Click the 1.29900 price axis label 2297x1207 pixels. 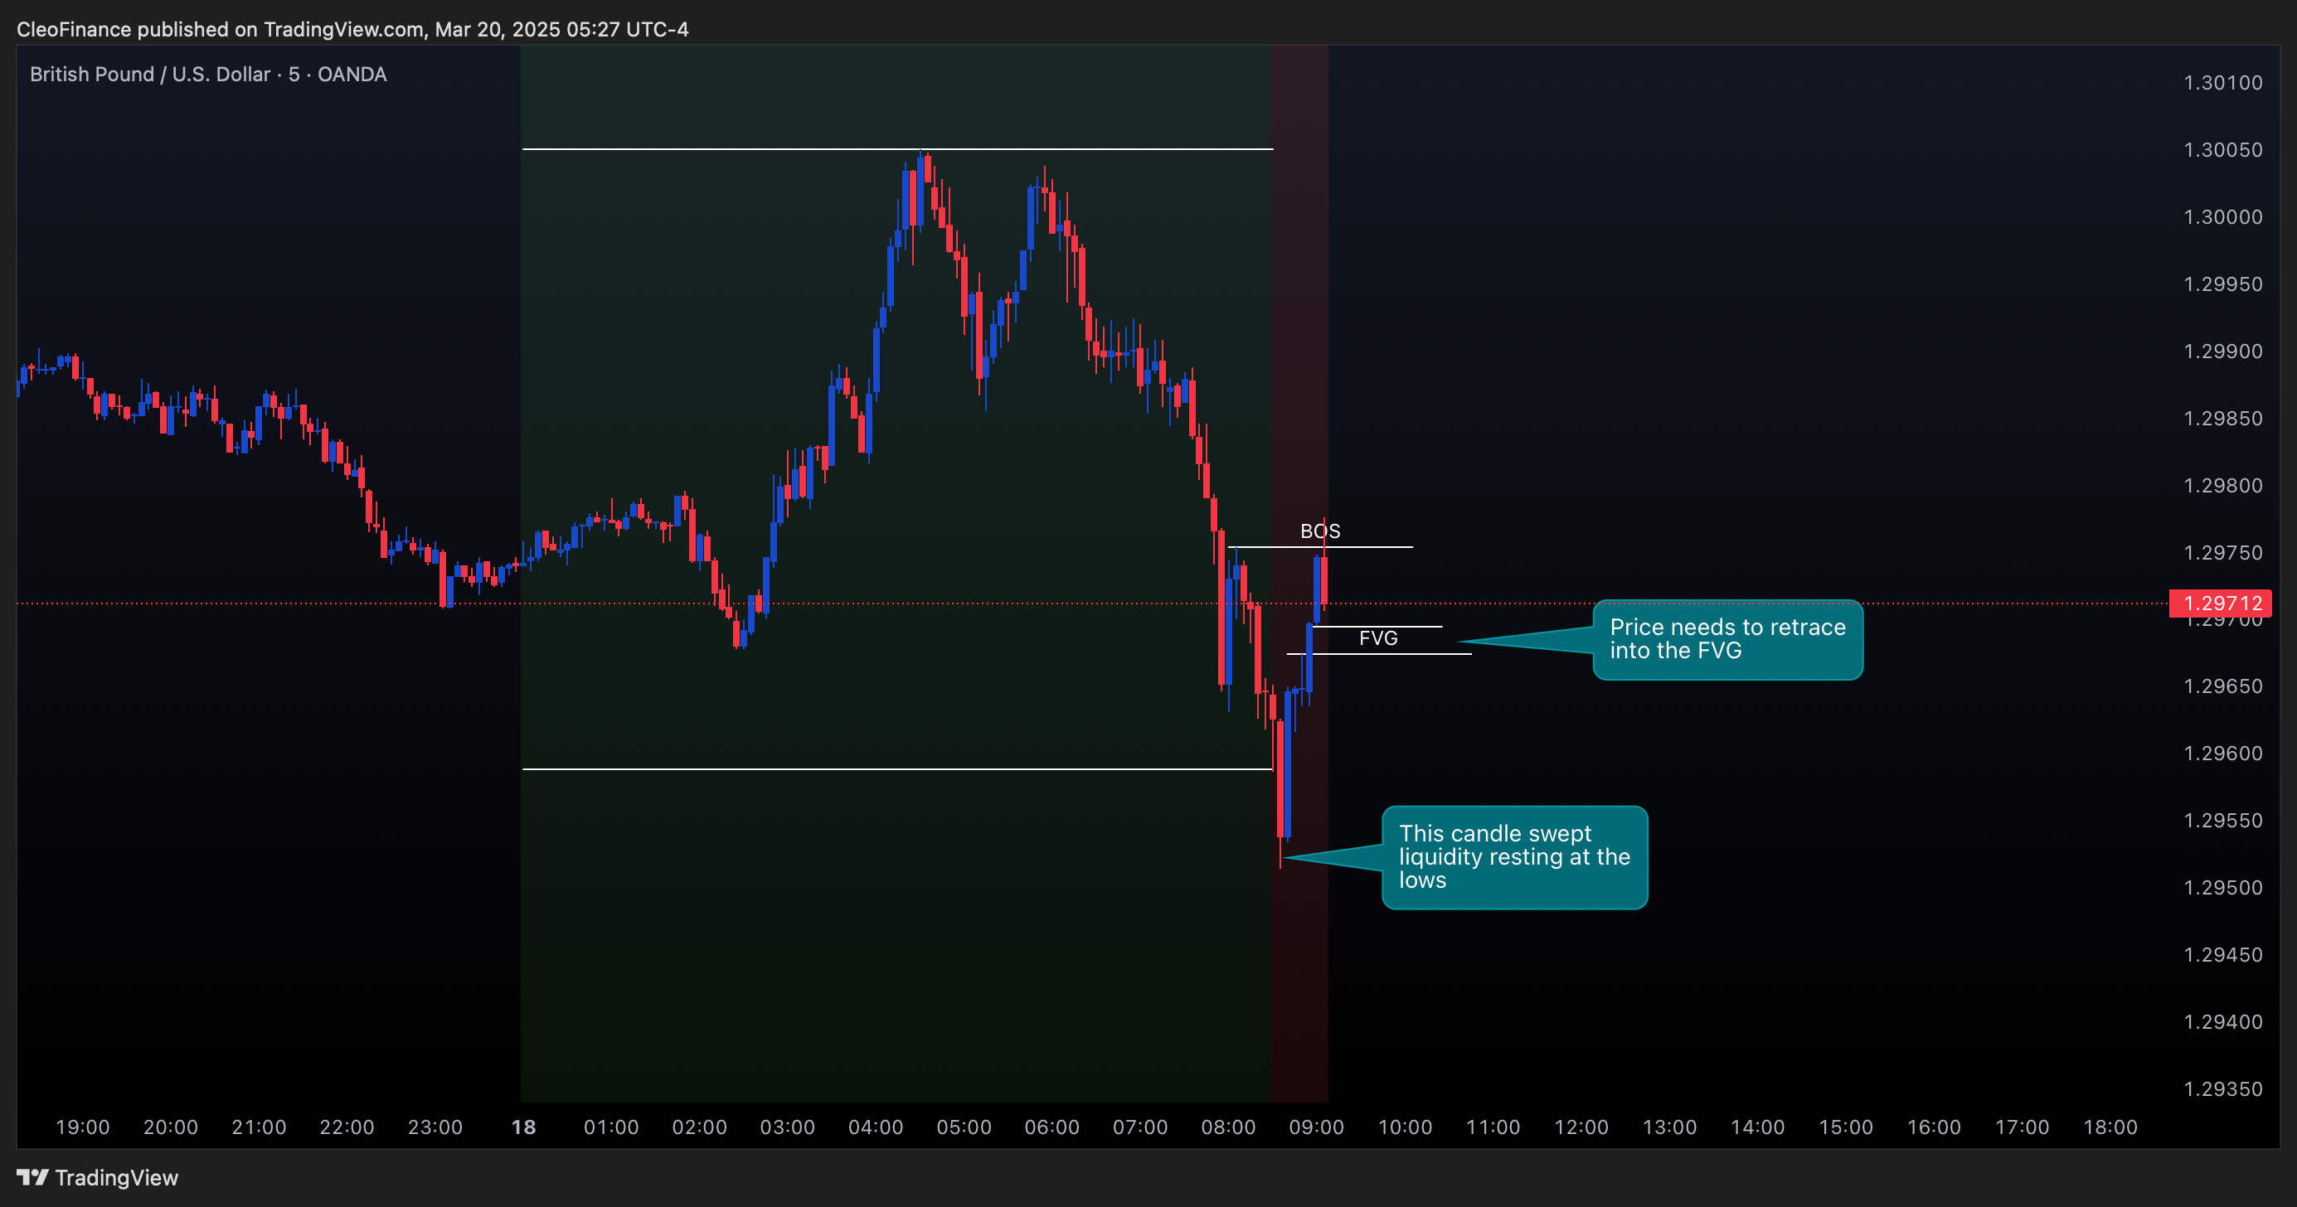[2222, 351]
